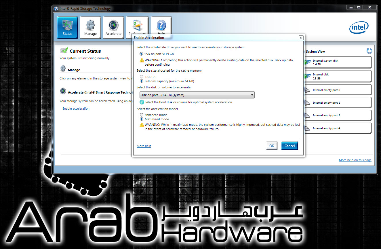Click the Internal disk 19 GB drive icon

point(308,76)
